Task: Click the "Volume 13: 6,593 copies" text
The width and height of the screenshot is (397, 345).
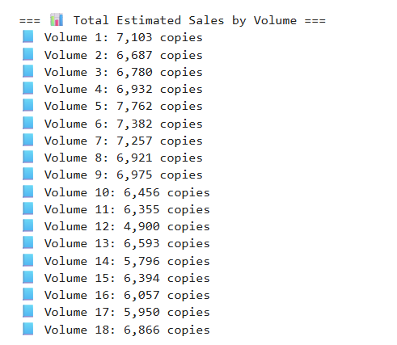Action: click(x=127, y=244)
